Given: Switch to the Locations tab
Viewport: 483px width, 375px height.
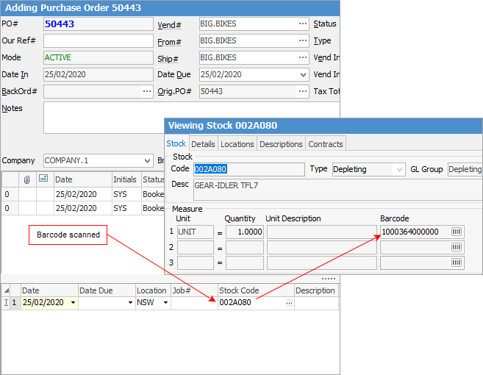Looking at the screenshot, I should pos(237,144).
